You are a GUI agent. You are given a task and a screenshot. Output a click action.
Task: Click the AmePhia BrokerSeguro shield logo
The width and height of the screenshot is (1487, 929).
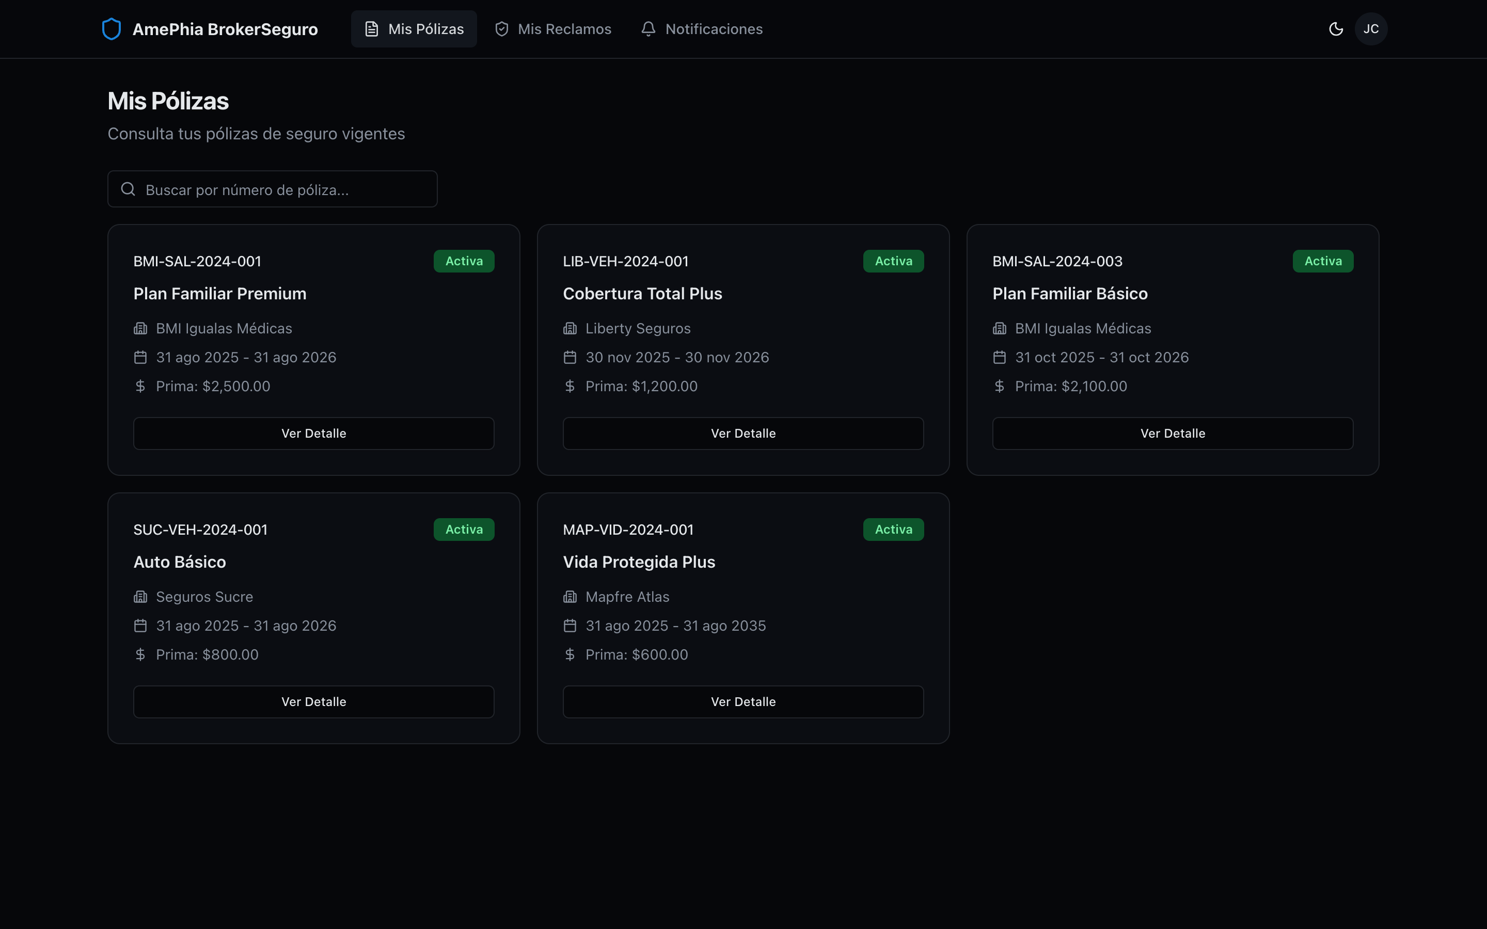click(x=111, y=29)
